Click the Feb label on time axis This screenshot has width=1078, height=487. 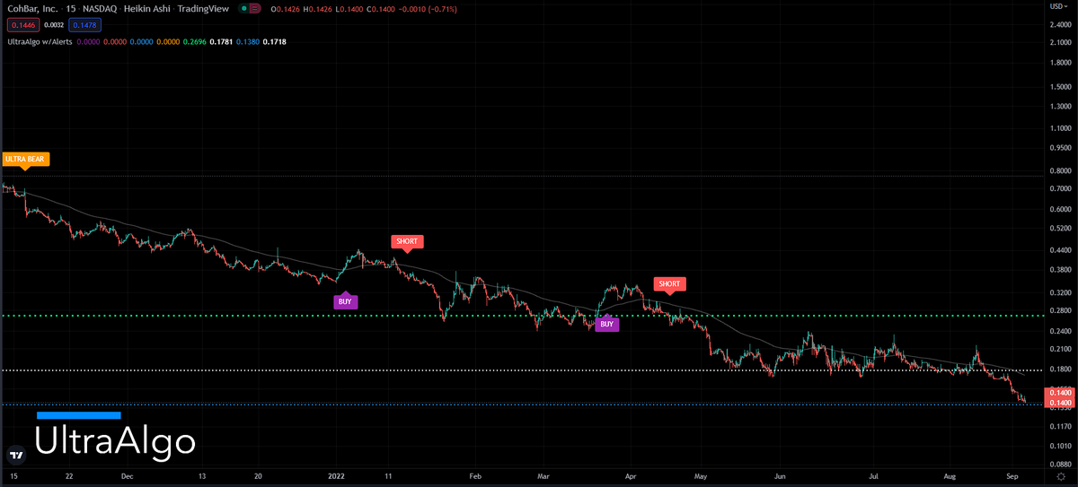click(x=475, y=475)
